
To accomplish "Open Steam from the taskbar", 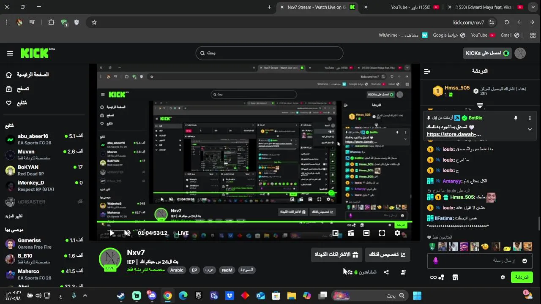I will (x=121, y=296).
